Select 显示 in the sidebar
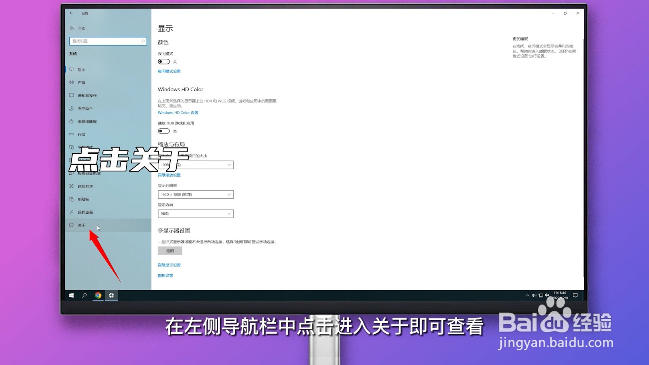 108,69
